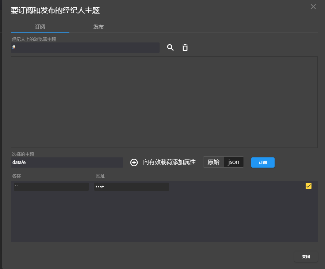Click the trash icon to clear topics
The width and height of the screenshot is (325, 269).
click(x=185, y=48)
